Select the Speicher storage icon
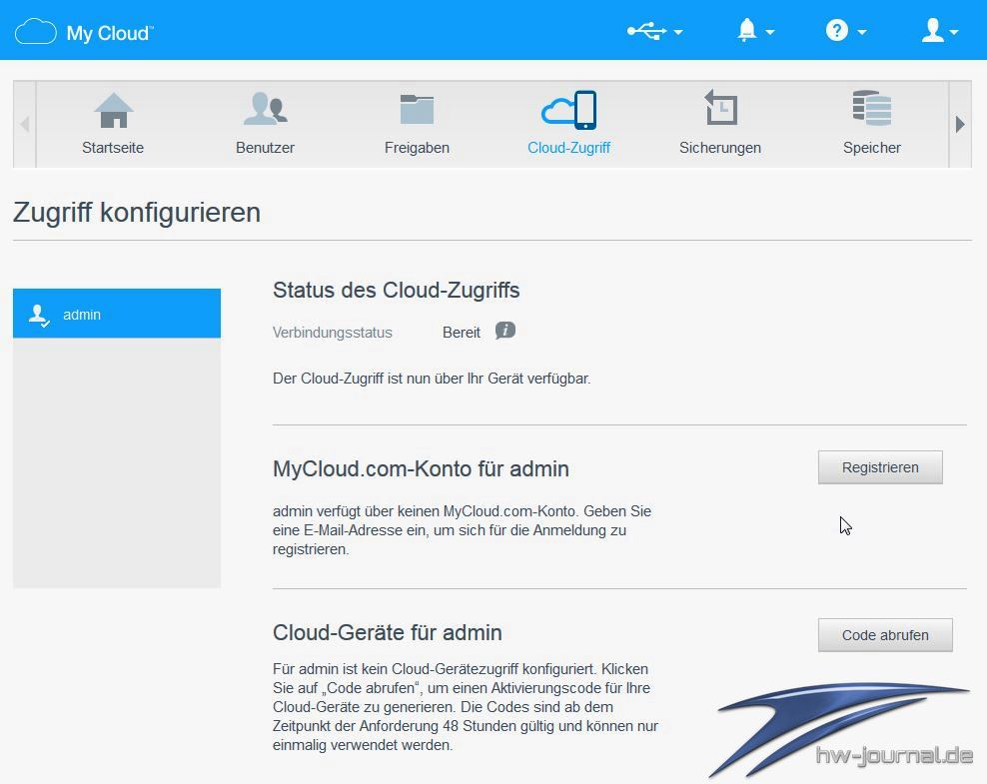Image resolution: width=987 pixels, height=784 pixels. coord(871,109)
